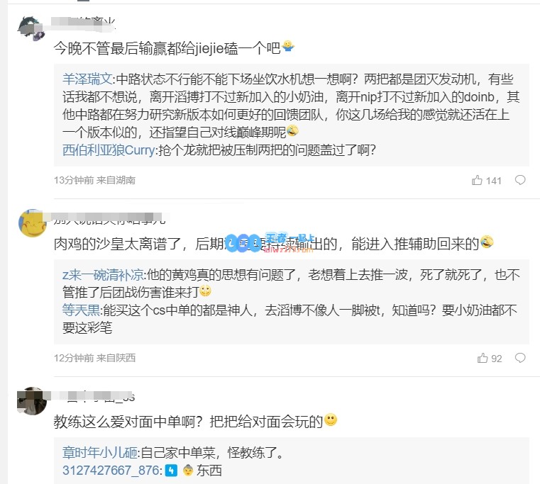View the third commenter's avatar
Image resolution: width=540 pixels, height=484 pixels.
click(32, 401)
